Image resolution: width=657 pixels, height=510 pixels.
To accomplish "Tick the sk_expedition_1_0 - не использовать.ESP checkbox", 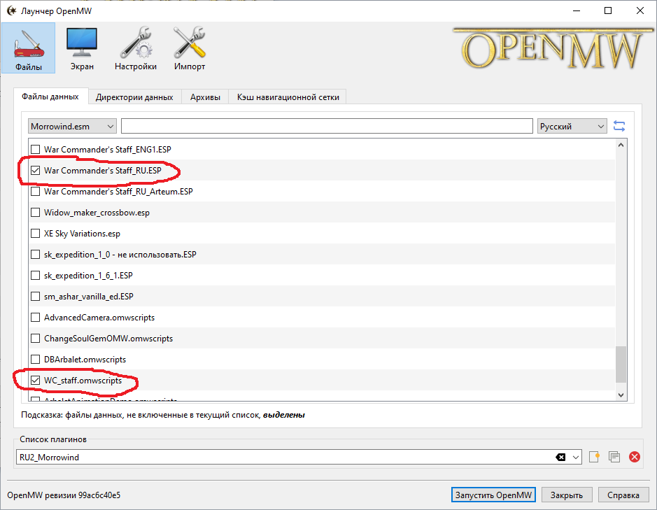I will coord(36,255).
